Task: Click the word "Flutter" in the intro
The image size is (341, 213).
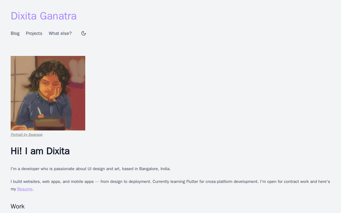Action: 192,182
